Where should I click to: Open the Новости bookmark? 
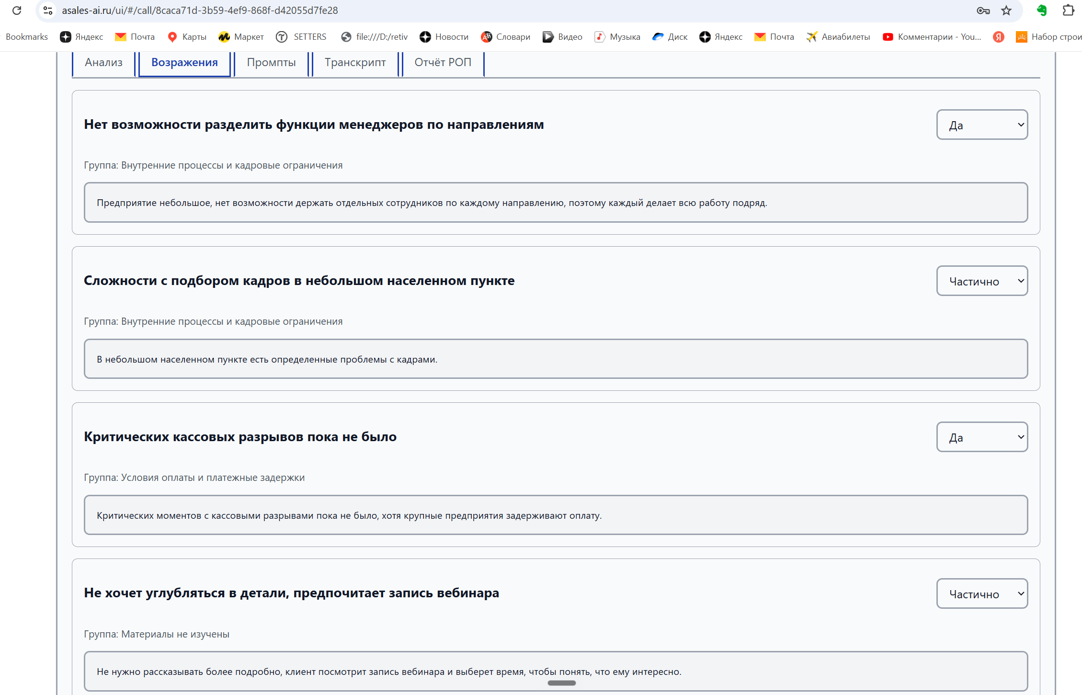tap(444, 37)
